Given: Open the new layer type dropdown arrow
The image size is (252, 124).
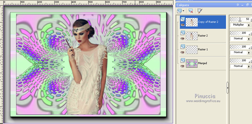Looking at the screenshot, I should coord(183,11).
